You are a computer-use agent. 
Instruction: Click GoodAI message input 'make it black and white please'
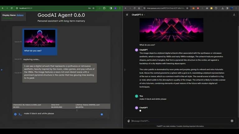pos(61,114)
